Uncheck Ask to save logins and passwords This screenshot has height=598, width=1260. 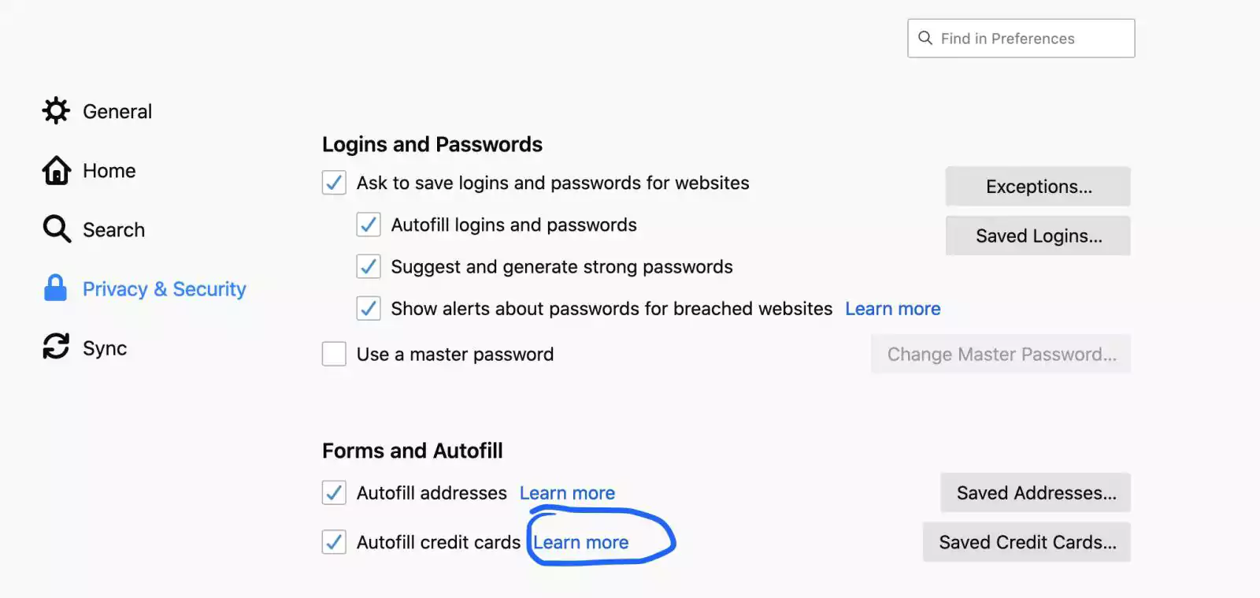(334, 183)
